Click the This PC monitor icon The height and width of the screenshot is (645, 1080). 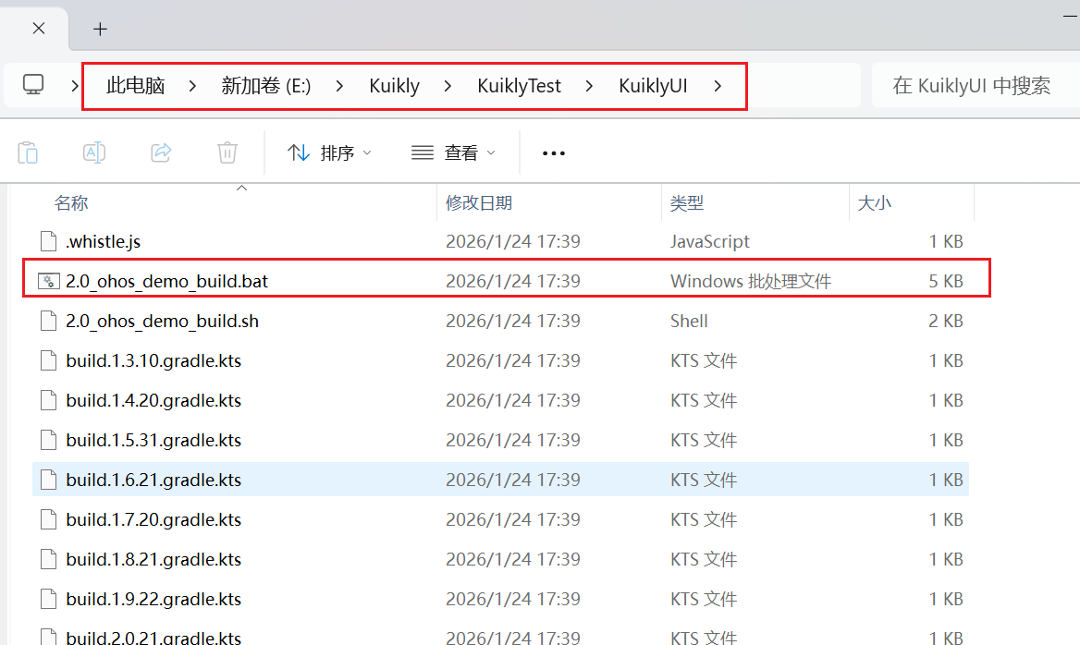coord(33,85)
